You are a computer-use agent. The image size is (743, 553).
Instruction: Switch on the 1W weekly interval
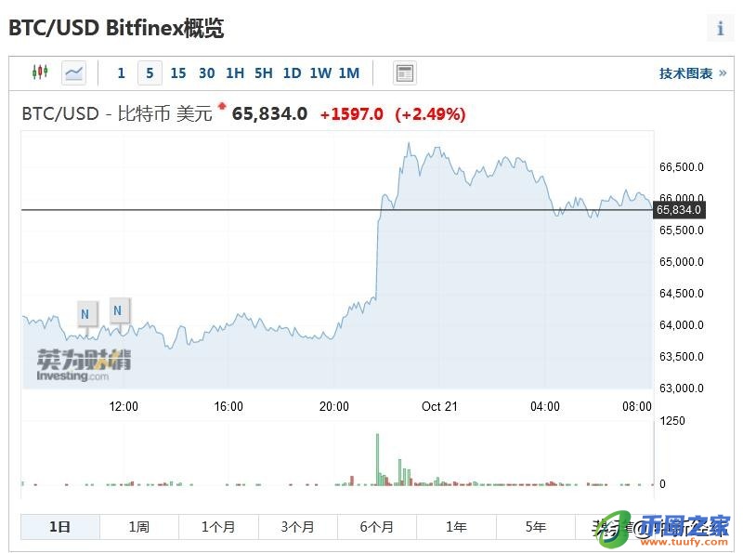(x=320, y=72)
